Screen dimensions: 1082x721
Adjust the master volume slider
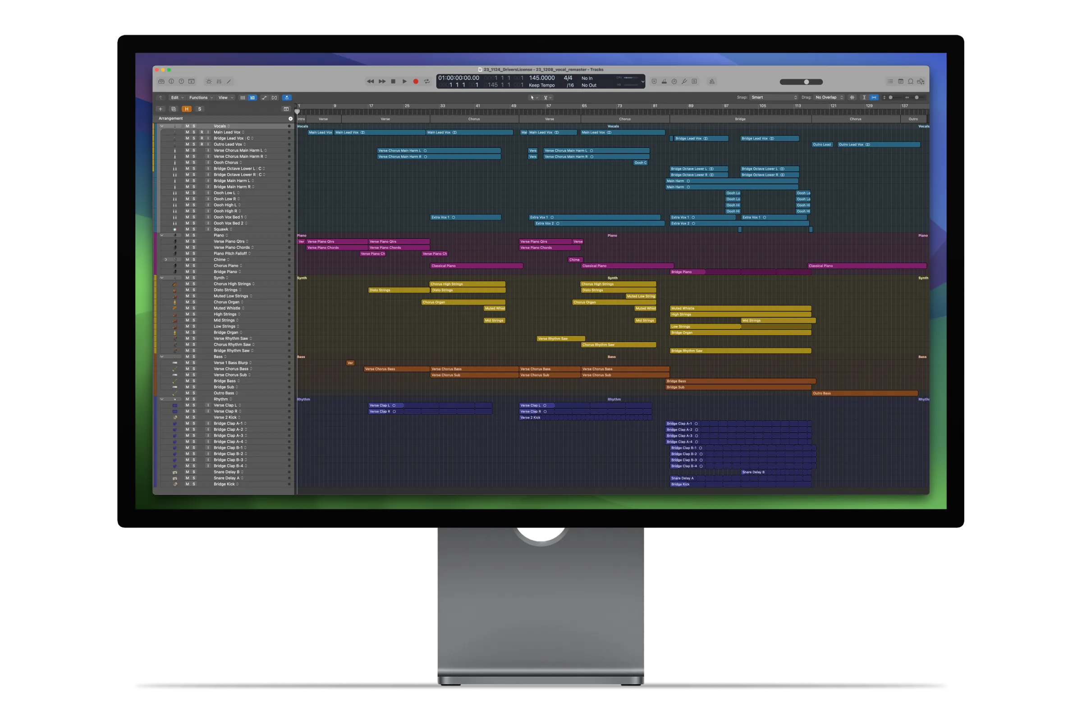806,82
